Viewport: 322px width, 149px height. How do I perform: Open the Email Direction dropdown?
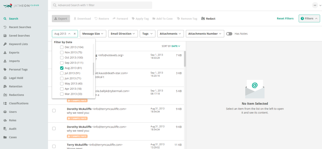click(123, 34)
